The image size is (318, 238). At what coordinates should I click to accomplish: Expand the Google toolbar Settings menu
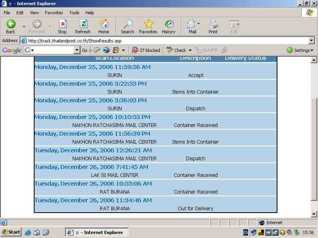click(x=300, y=50)
